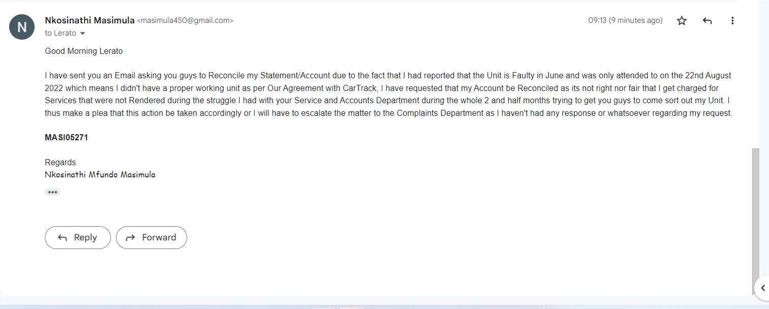This screenshot has height=309, width=769.
Task: Click the Regards sign-off line
Action: [x=60, y=162]
